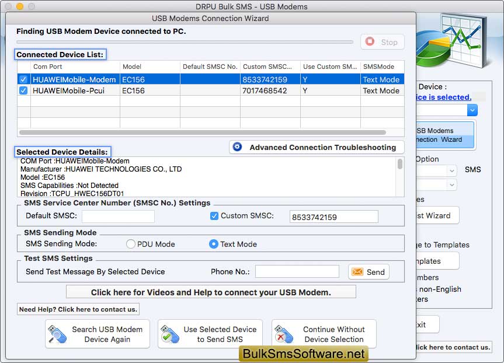This screenshot has height=363, width=504.
Task: Click Continue Without Device Selection
Action: coord(324,334)
